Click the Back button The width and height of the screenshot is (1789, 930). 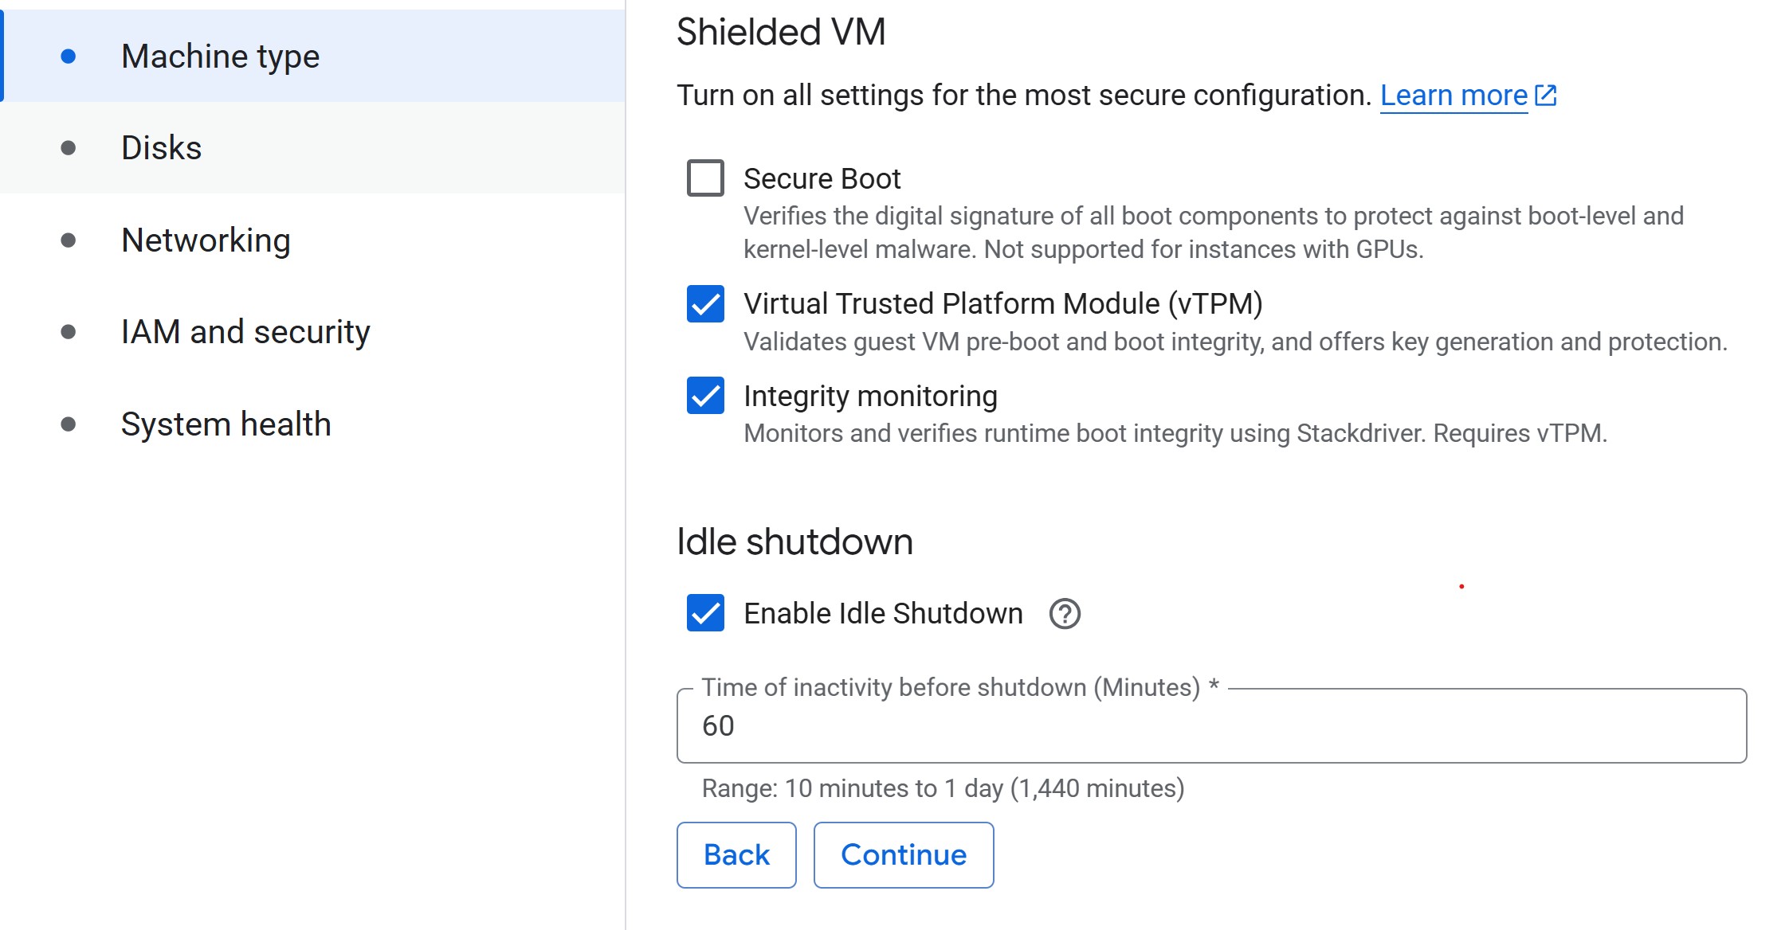point(736,854)
